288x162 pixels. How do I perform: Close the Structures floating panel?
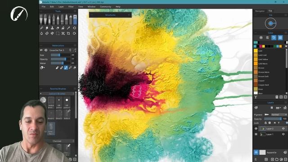click(129, 15)
